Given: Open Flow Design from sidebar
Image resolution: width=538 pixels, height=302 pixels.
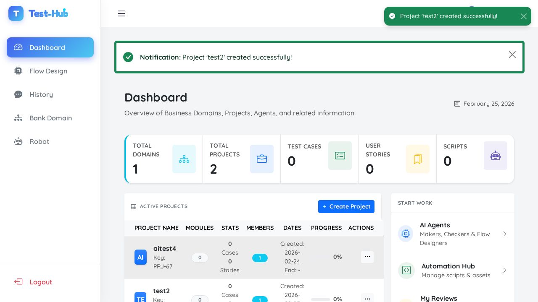Looking at the screenshot, I should point(48,71).
